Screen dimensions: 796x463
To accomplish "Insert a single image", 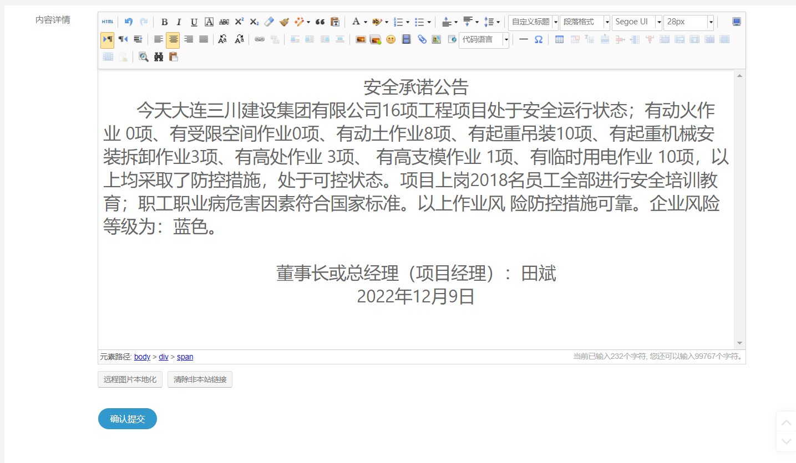I will 361,39.
